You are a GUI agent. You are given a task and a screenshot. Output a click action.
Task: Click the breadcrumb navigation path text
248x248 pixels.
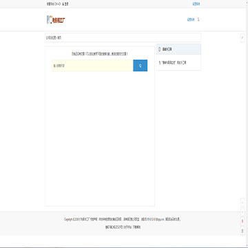click(x=54, y=38)
